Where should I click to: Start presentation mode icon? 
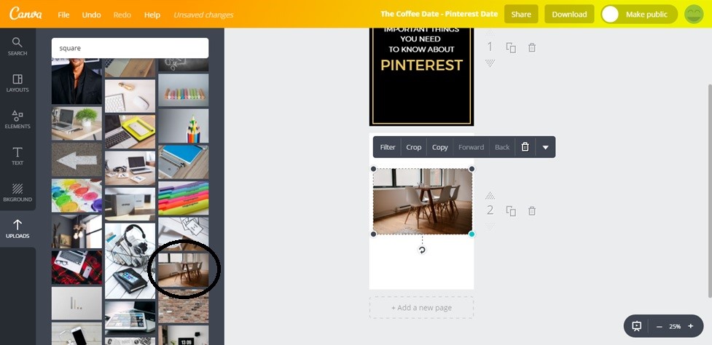tap(637, 326)
